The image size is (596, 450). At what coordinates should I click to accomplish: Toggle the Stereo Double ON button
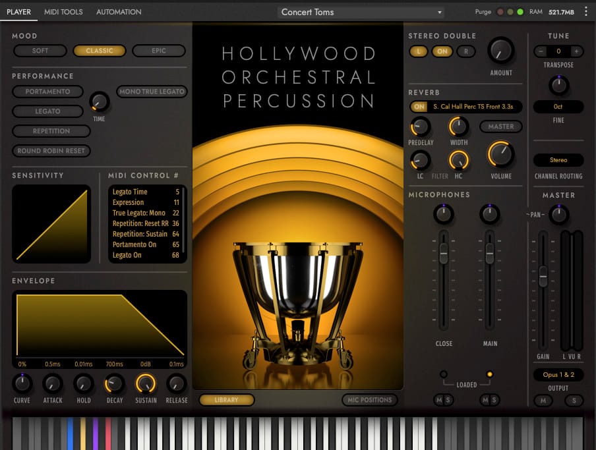(442, 51)
